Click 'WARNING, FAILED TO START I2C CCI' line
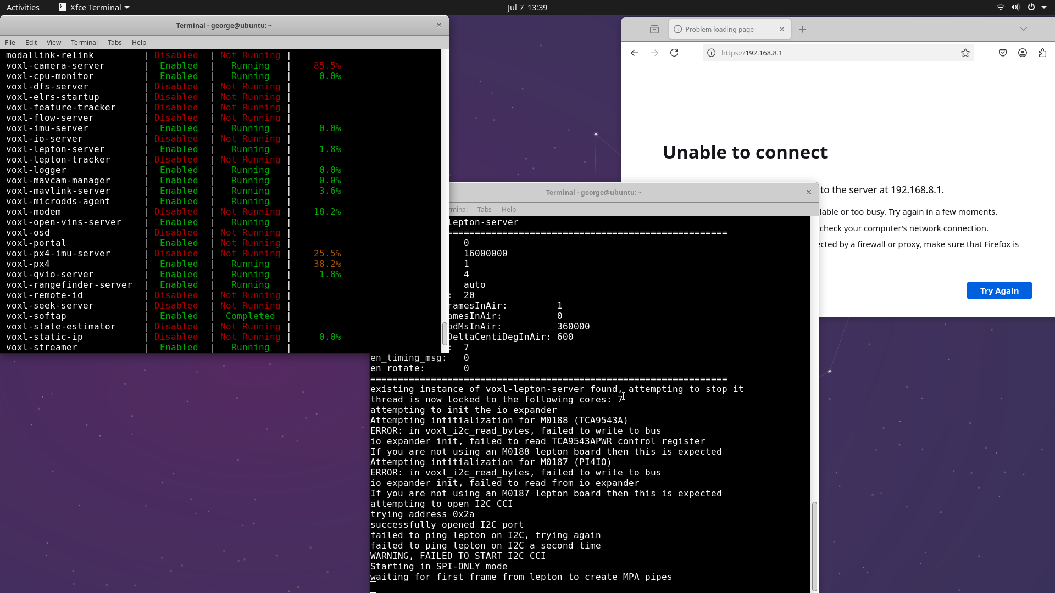Image resolution: width=1055 pixels, height=593 pixels. pyautogui.click(x=458, y=556)
